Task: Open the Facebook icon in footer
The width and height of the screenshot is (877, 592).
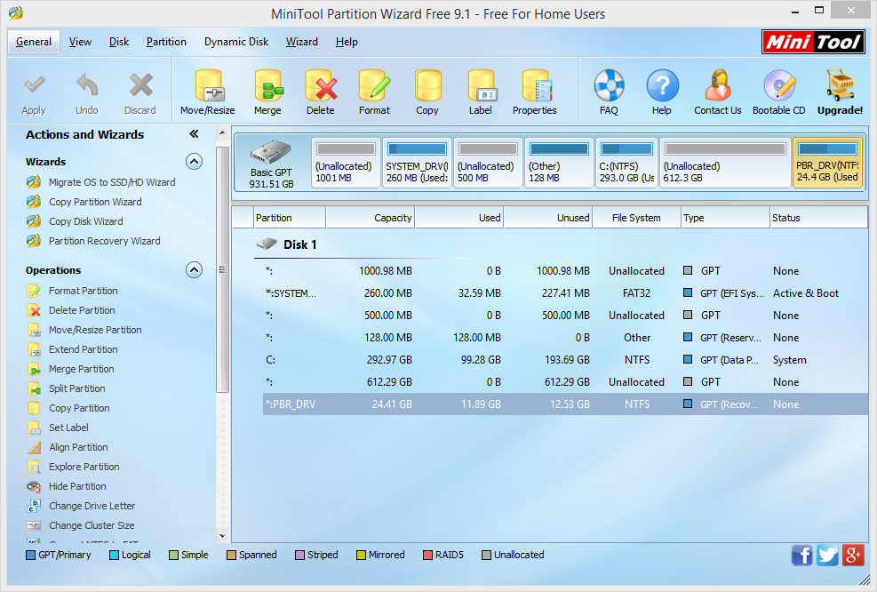Action: [x=802, y=556]
